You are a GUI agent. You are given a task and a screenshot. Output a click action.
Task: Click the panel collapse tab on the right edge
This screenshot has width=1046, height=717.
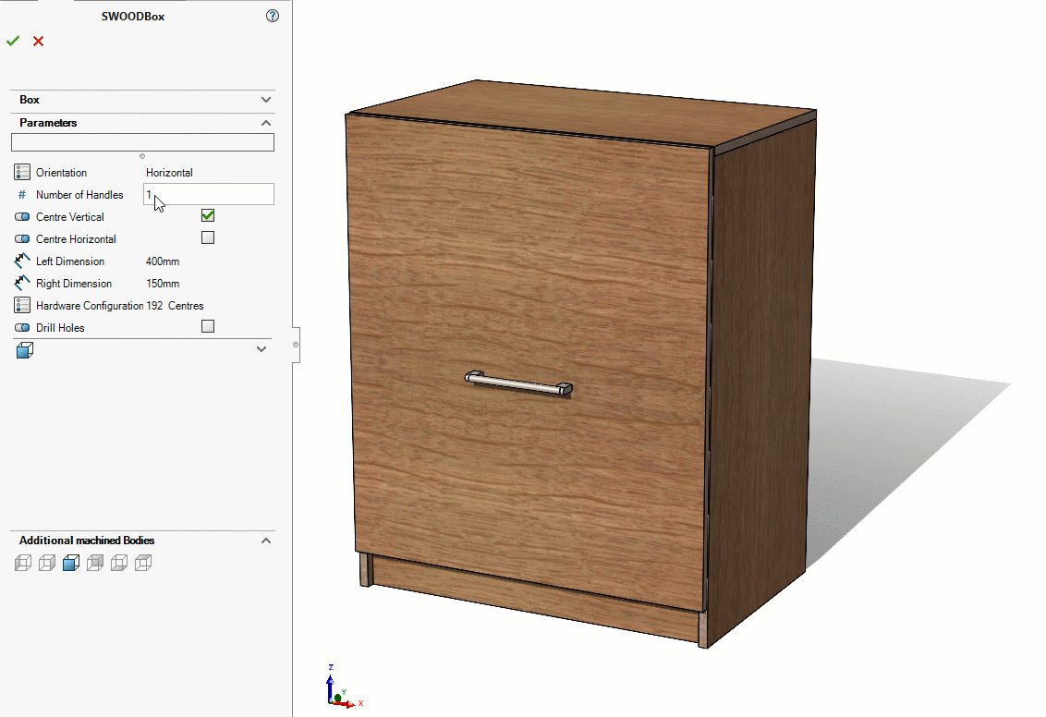[x=296, y=343]
